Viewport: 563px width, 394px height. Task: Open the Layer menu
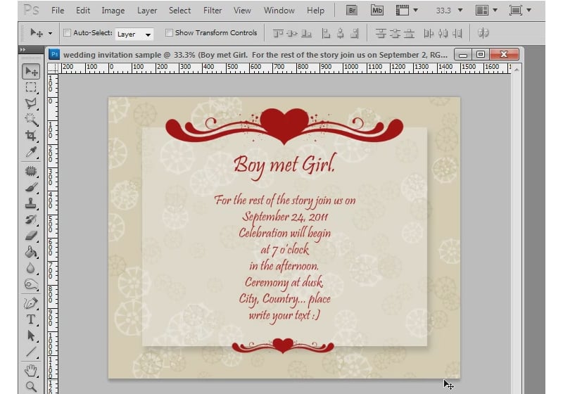(147, 11)
